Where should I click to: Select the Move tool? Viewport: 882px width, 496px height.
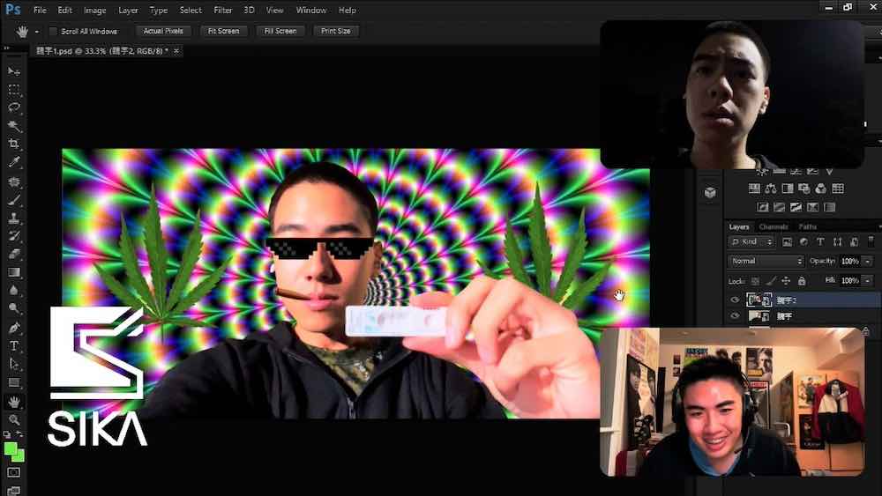pyautogui.click(x=14, y=71)
